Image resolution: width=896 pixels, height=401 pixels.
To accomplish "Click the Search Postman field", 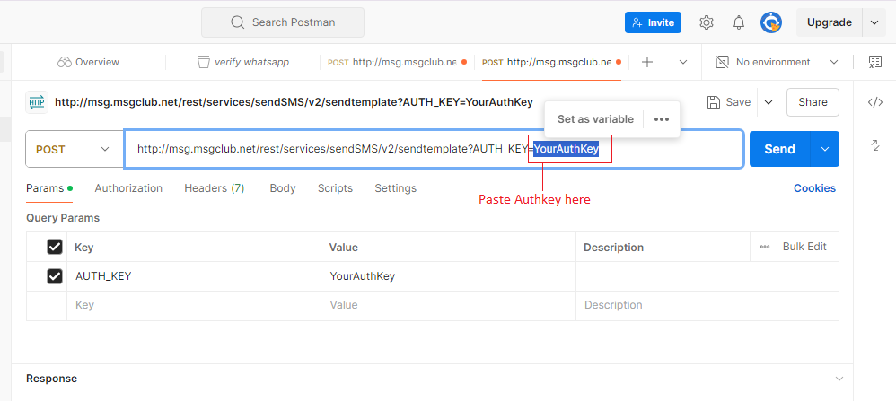I will coord(282,22).
